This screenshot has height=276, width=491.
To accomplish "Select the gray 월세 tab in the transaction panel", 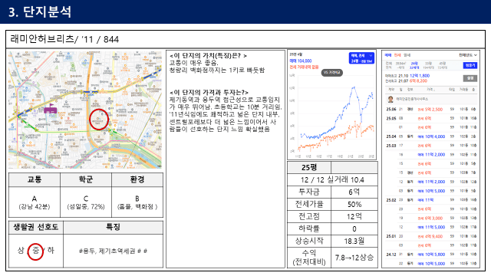I will pos(407,55).
